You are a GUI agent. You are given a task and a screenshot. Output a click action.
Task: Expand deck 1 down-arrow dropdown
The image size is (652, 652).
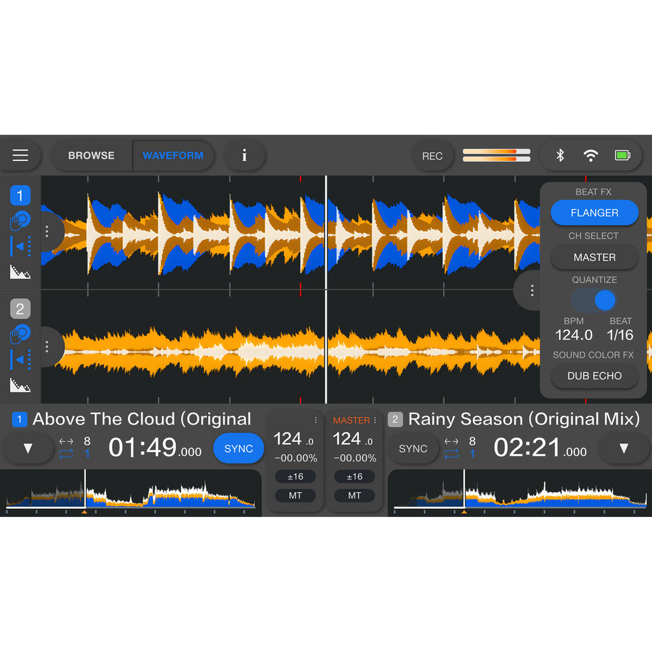pos(27,448)
